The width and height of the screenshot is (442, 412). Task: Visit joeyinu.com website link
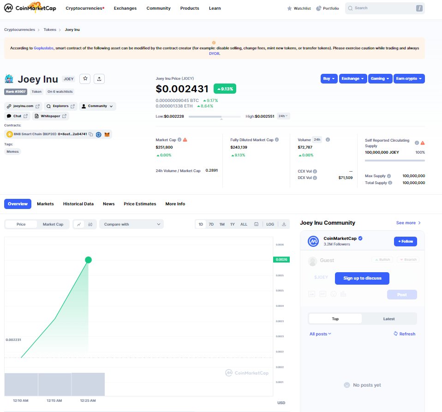pyautogui.click(x=23, y=106)
